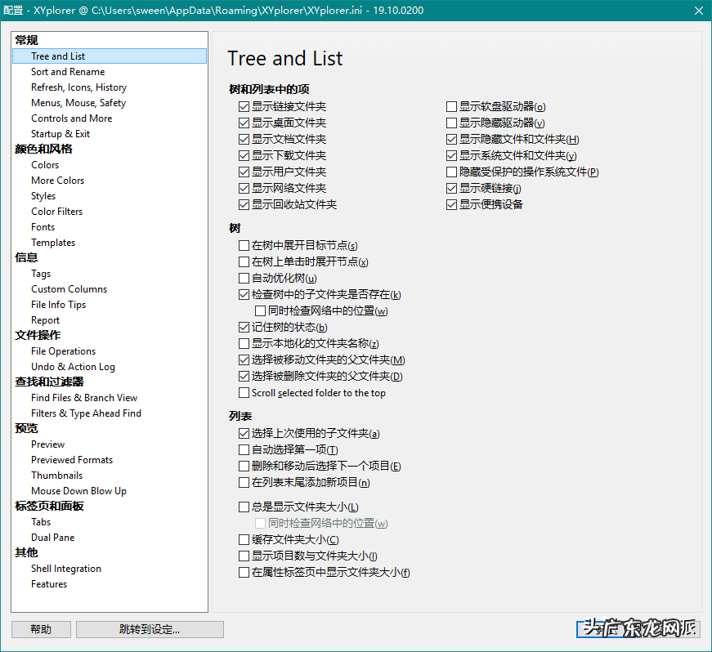Click the 跳转到设定... button
Screen dimensions: 712x652
point(150,629)
